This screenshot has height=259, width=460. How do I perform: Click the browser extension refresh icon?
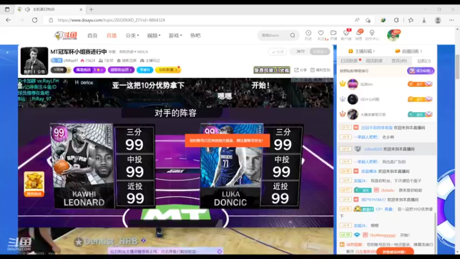point(396,20)
